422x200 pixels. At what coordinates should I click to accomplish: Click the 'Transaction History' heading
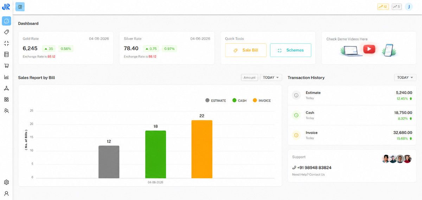[x=306, y=77]
